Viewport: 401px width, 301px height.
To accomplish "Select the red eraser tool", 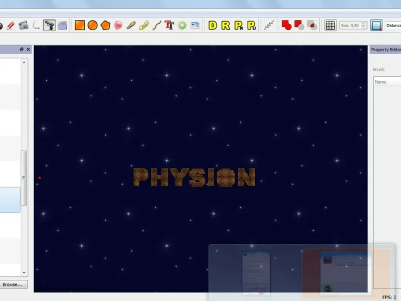I will (11, 26).
